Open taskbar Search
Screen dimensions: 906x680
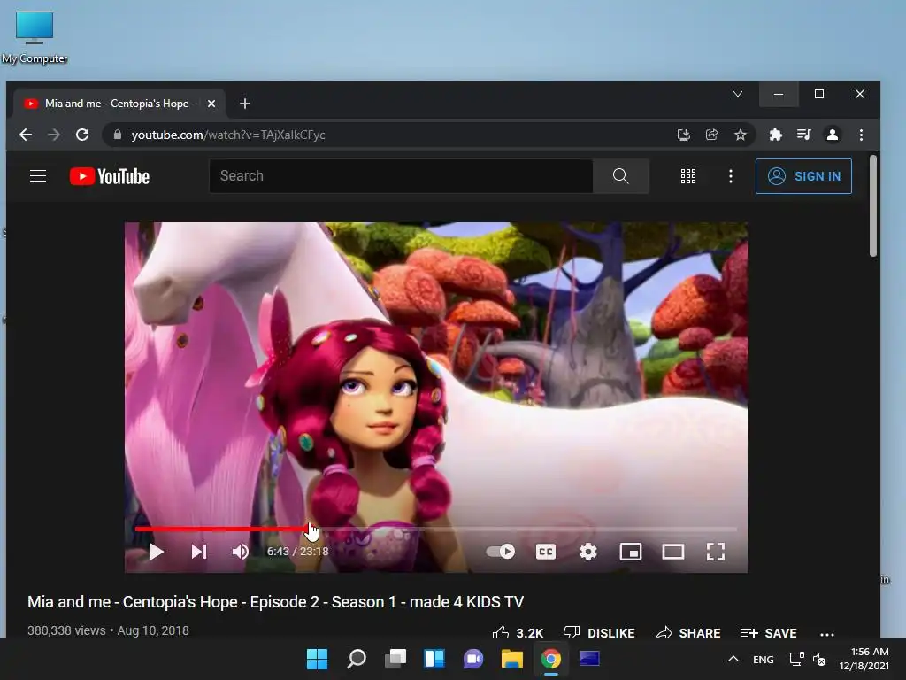click(357, 659)
